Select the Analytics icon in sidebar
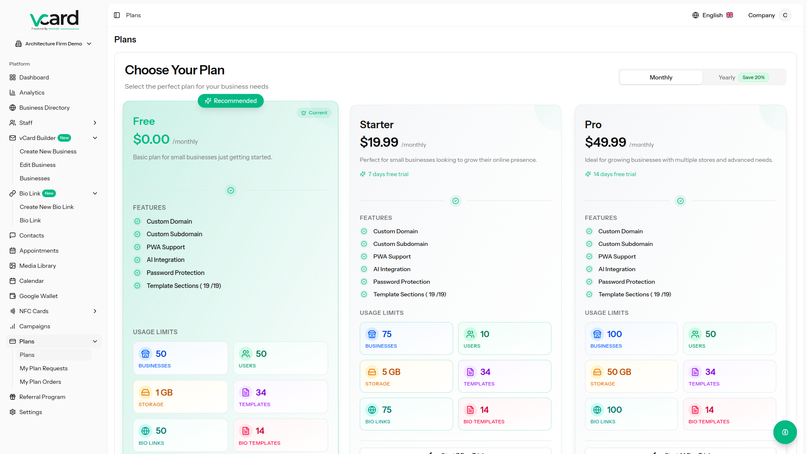This screenshot has height=454, width=807. coord(13,92)
